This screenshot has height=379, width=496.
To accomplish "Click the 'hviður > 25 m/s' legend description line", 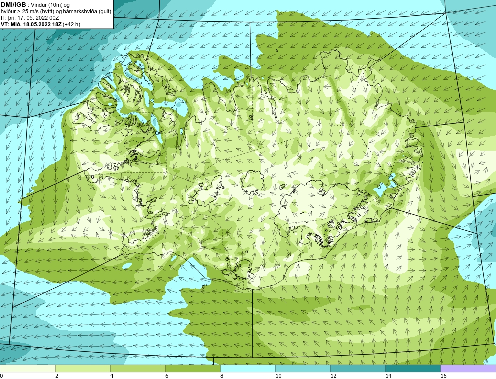I will click(56, 12).
